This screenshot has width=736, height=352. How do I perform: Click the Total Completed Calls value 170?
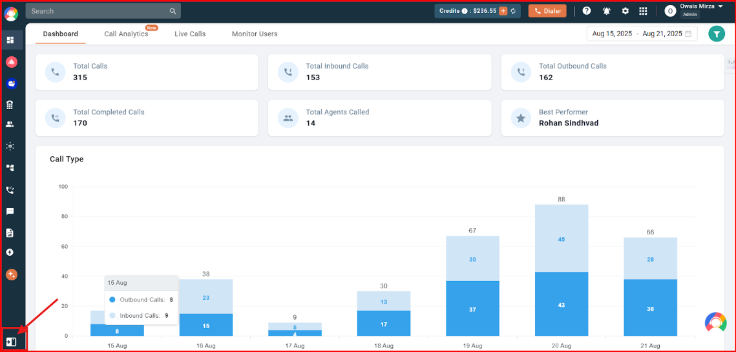point(80,123)
